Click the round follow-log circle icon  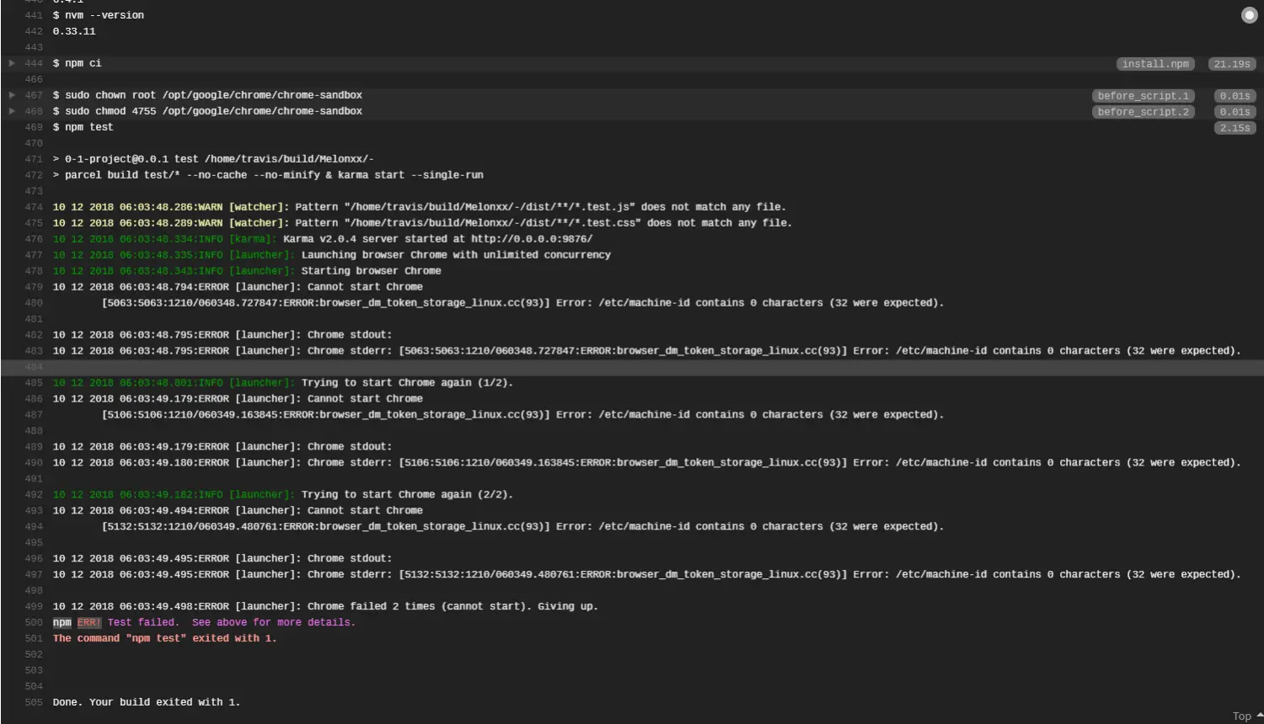1249,15
